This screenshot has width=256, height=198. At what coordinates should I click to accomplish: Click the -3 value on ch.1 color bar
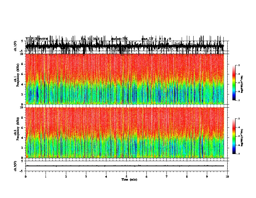(238, 65)
